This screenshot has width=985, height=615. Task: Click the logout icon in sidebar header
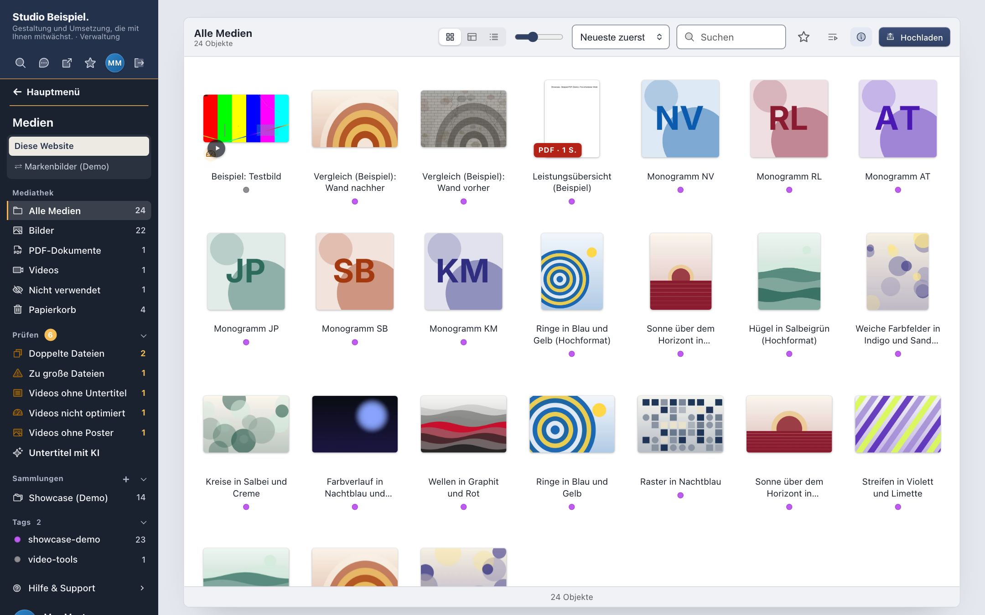click(140, 63)
